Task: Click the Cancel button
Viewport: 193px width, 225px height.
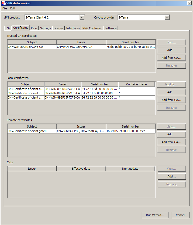Action: tap(180, 215)
